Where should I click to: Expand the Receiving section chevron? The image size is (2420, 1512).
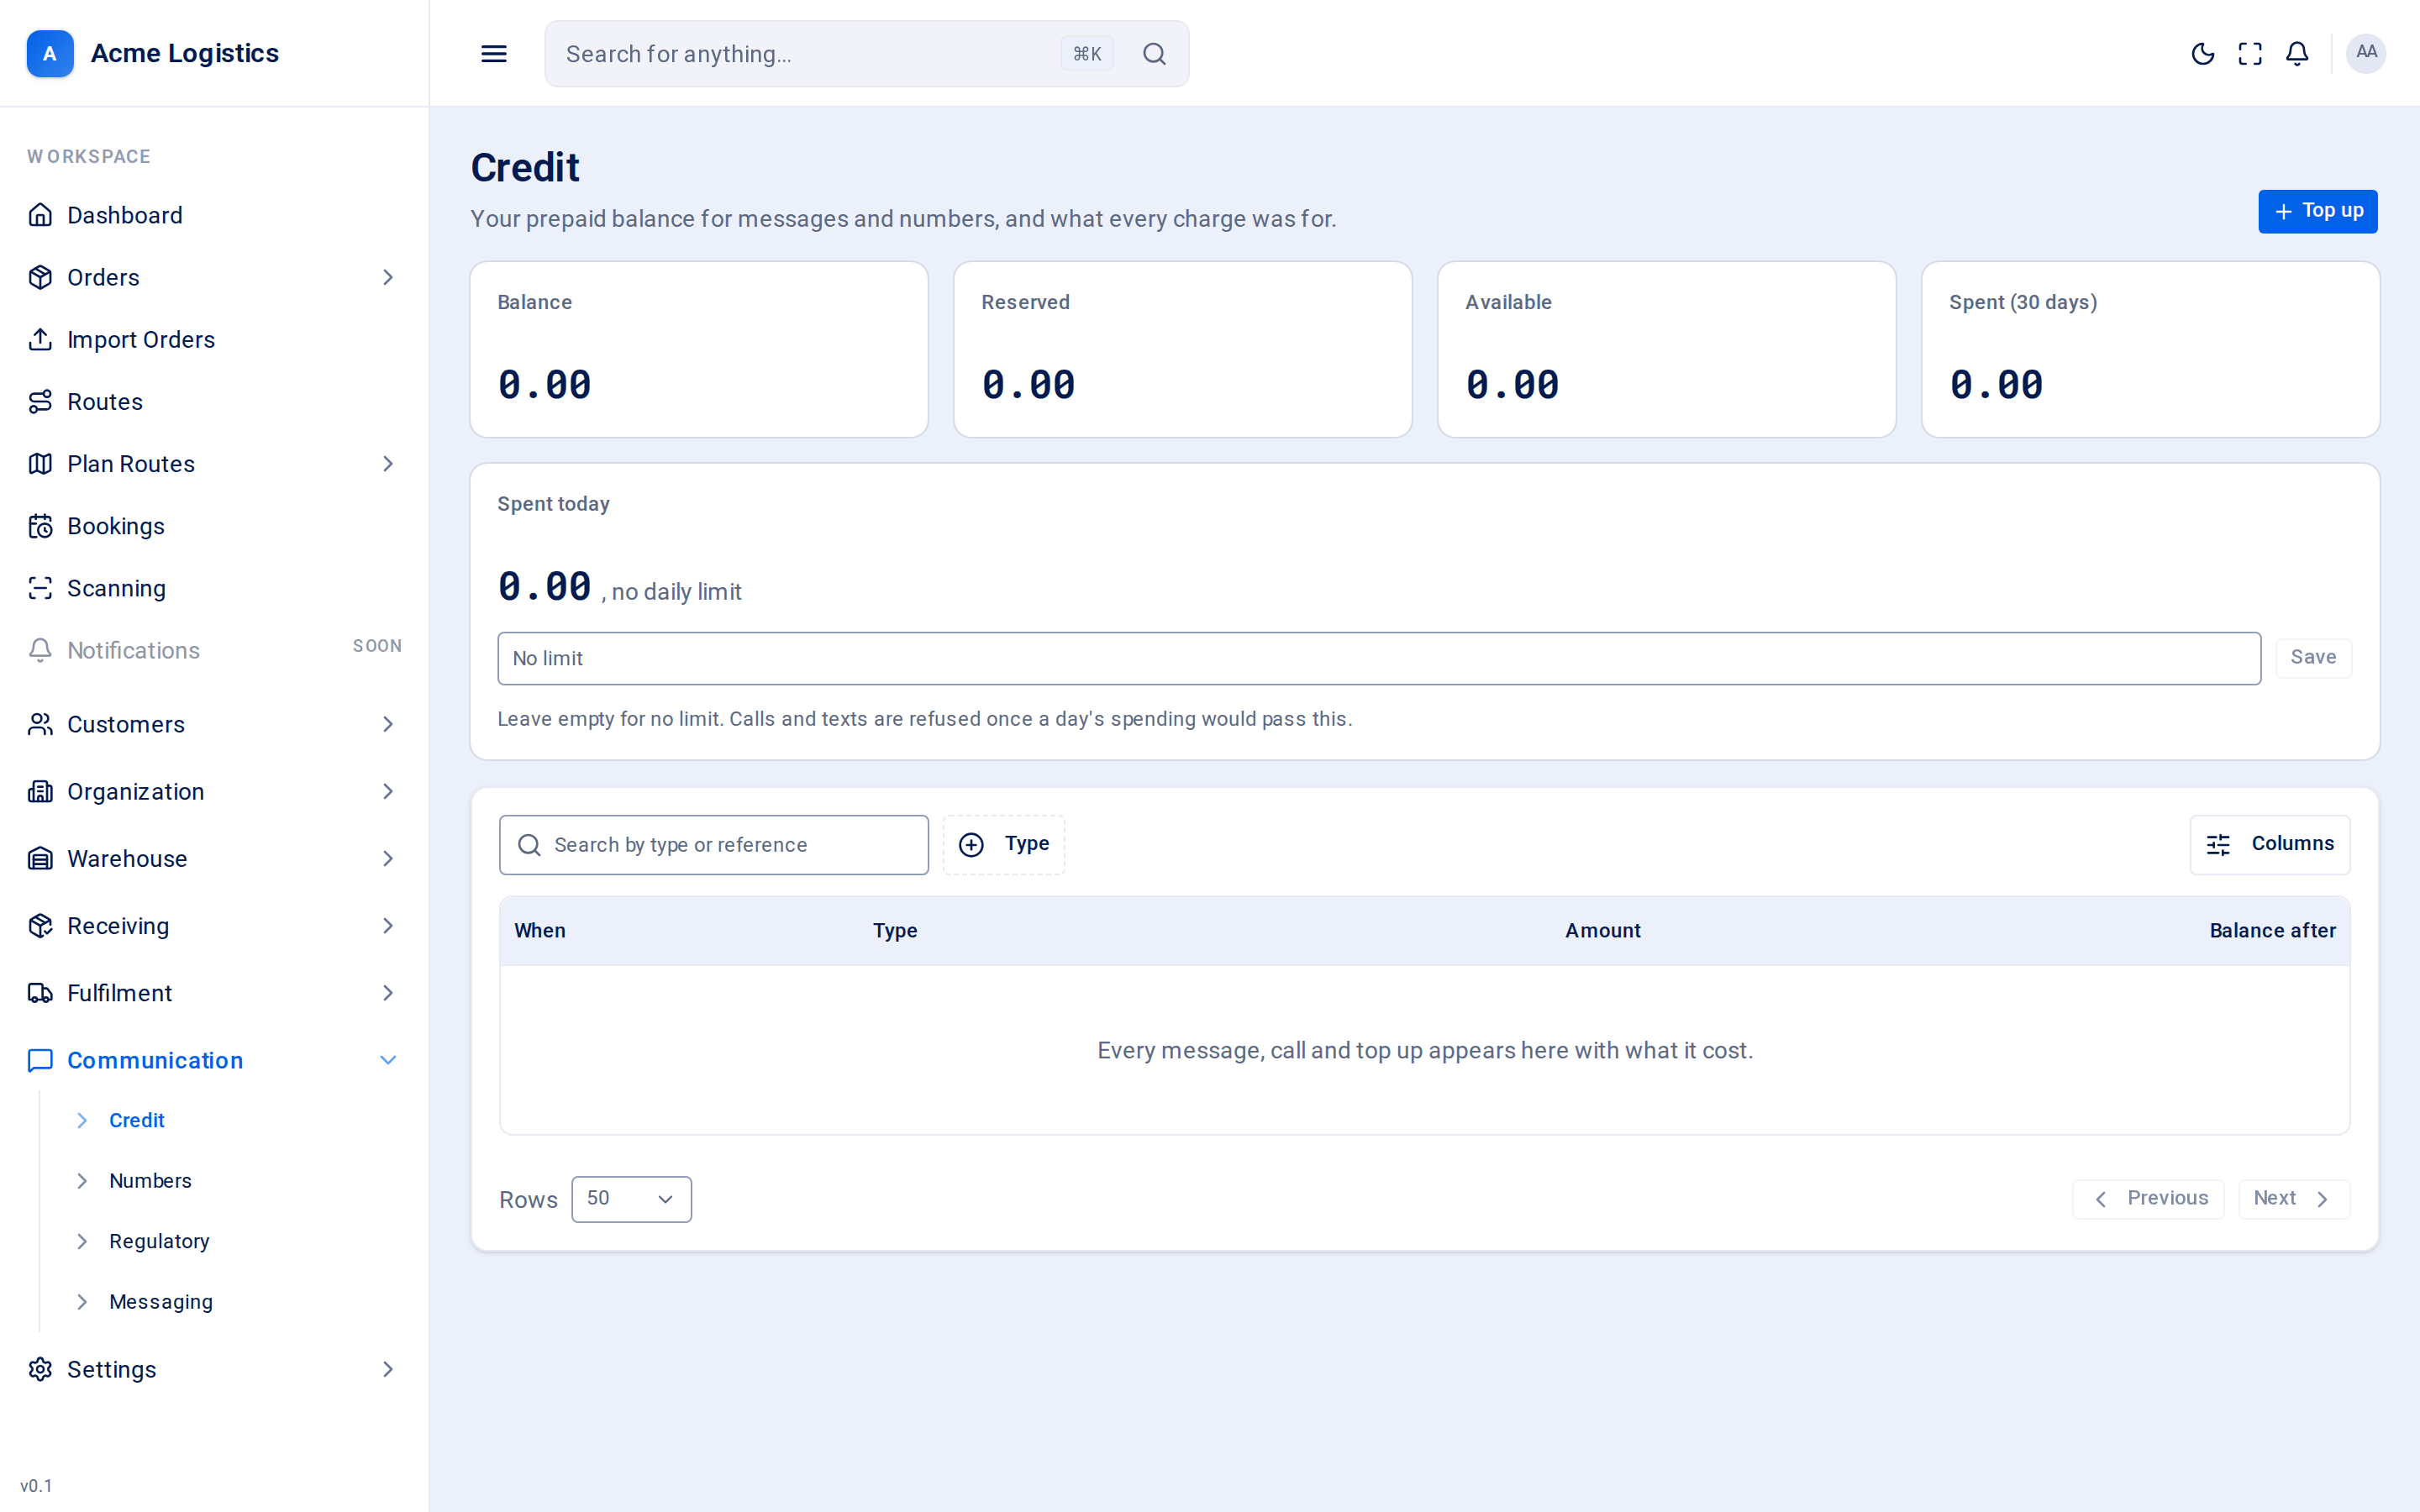[x=388, y=926]
